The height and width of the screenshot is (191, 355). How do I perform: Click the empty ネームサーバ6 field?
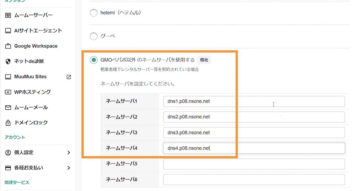pos(254,179)
